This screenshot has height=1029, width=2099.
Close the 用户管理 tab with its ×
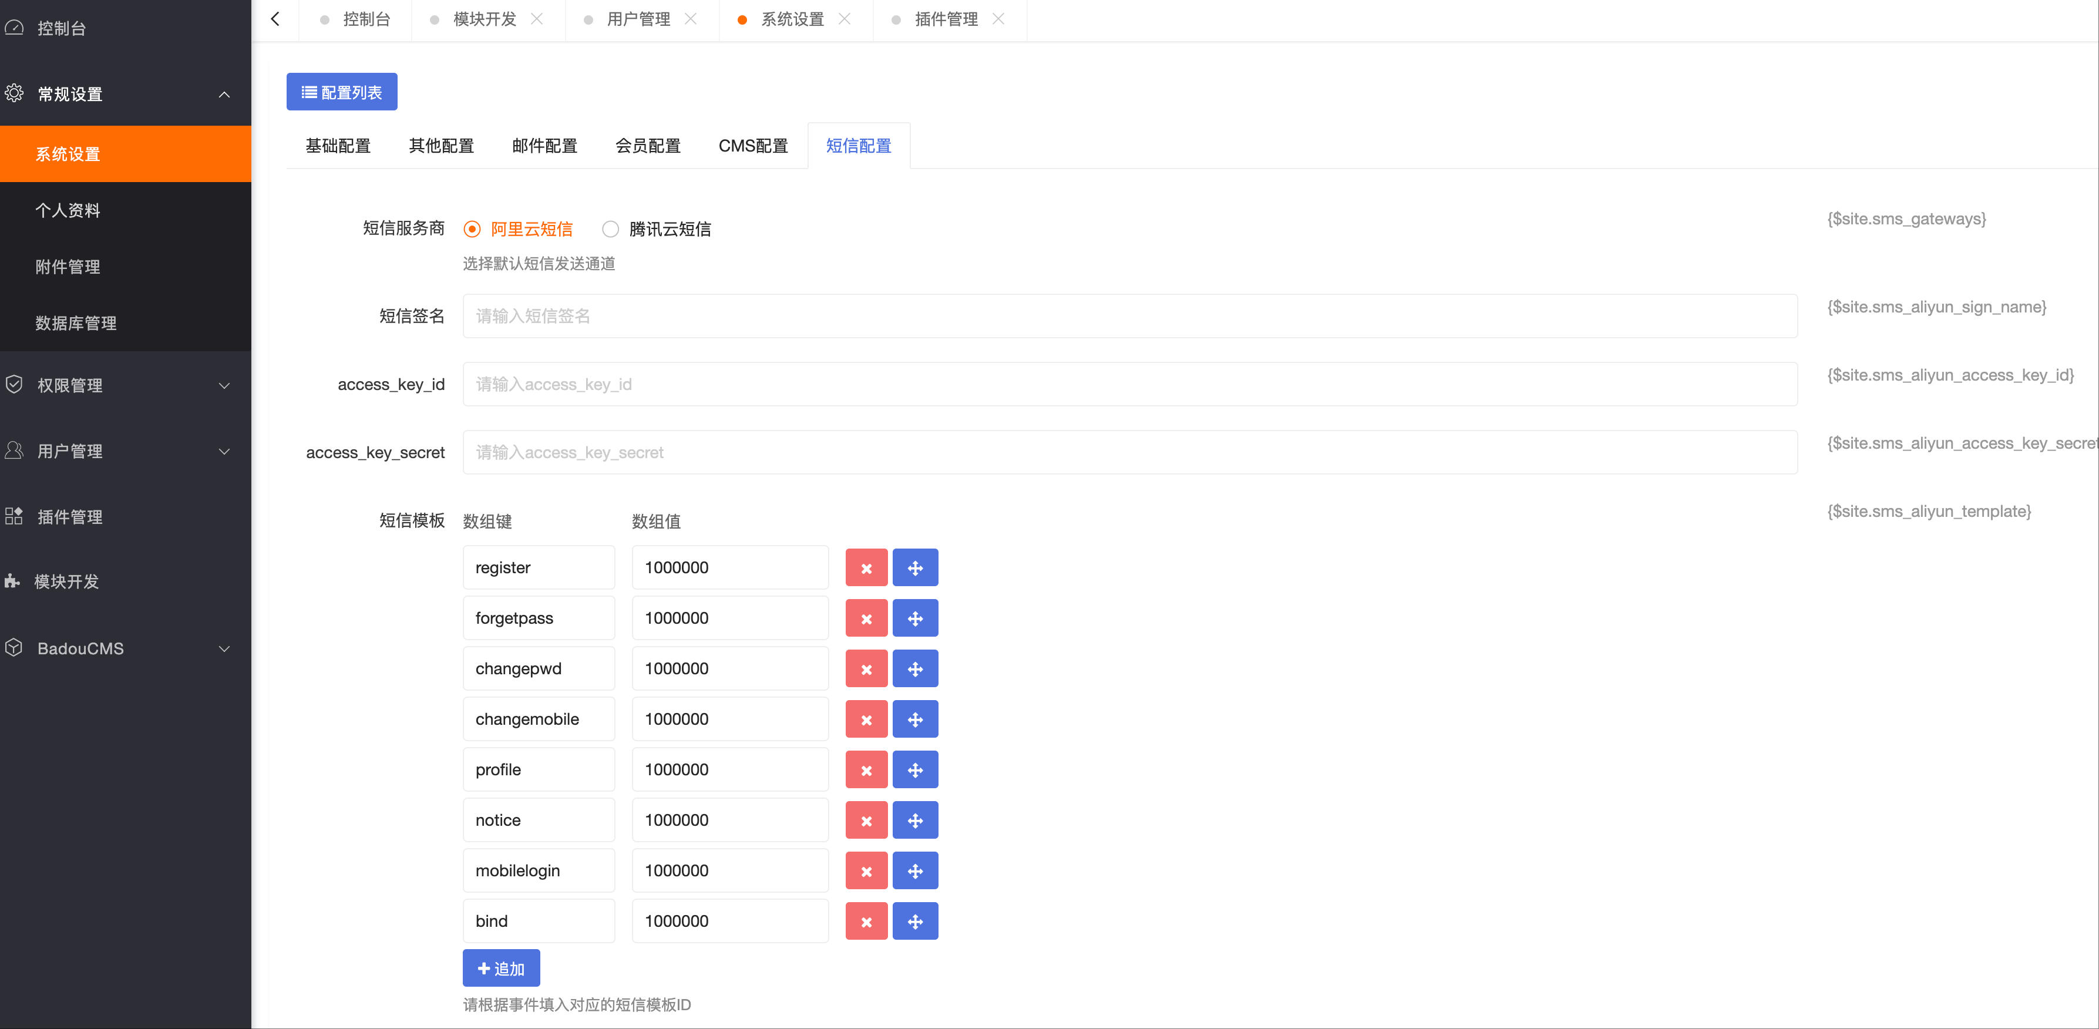pyautogui.click(x=692, y=19)
